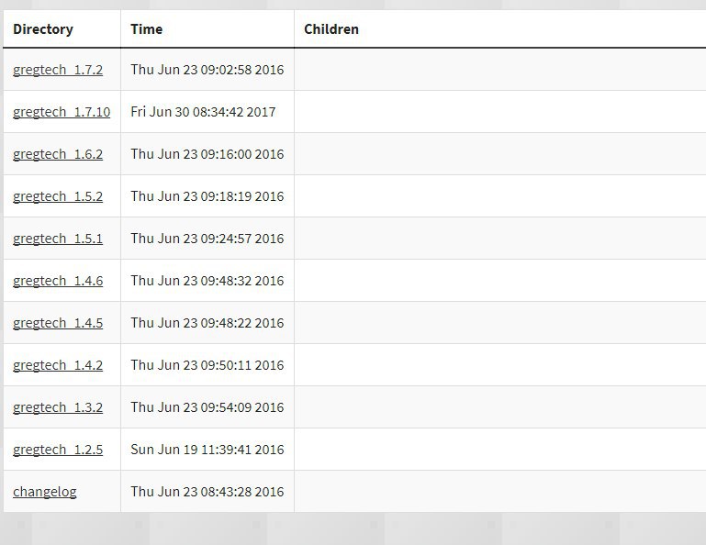Click the Children column header
This screenshot has width=706, height=545.
[x=331, y=29]
